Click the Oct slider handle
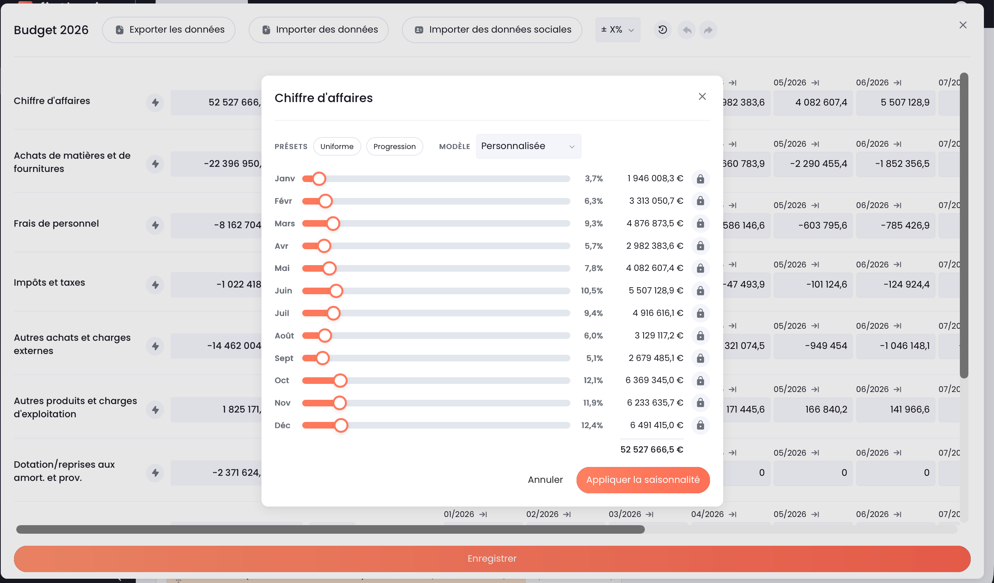The width and height of the screenshot is (994, 583). pyautogui.click(x=340, y=380)
